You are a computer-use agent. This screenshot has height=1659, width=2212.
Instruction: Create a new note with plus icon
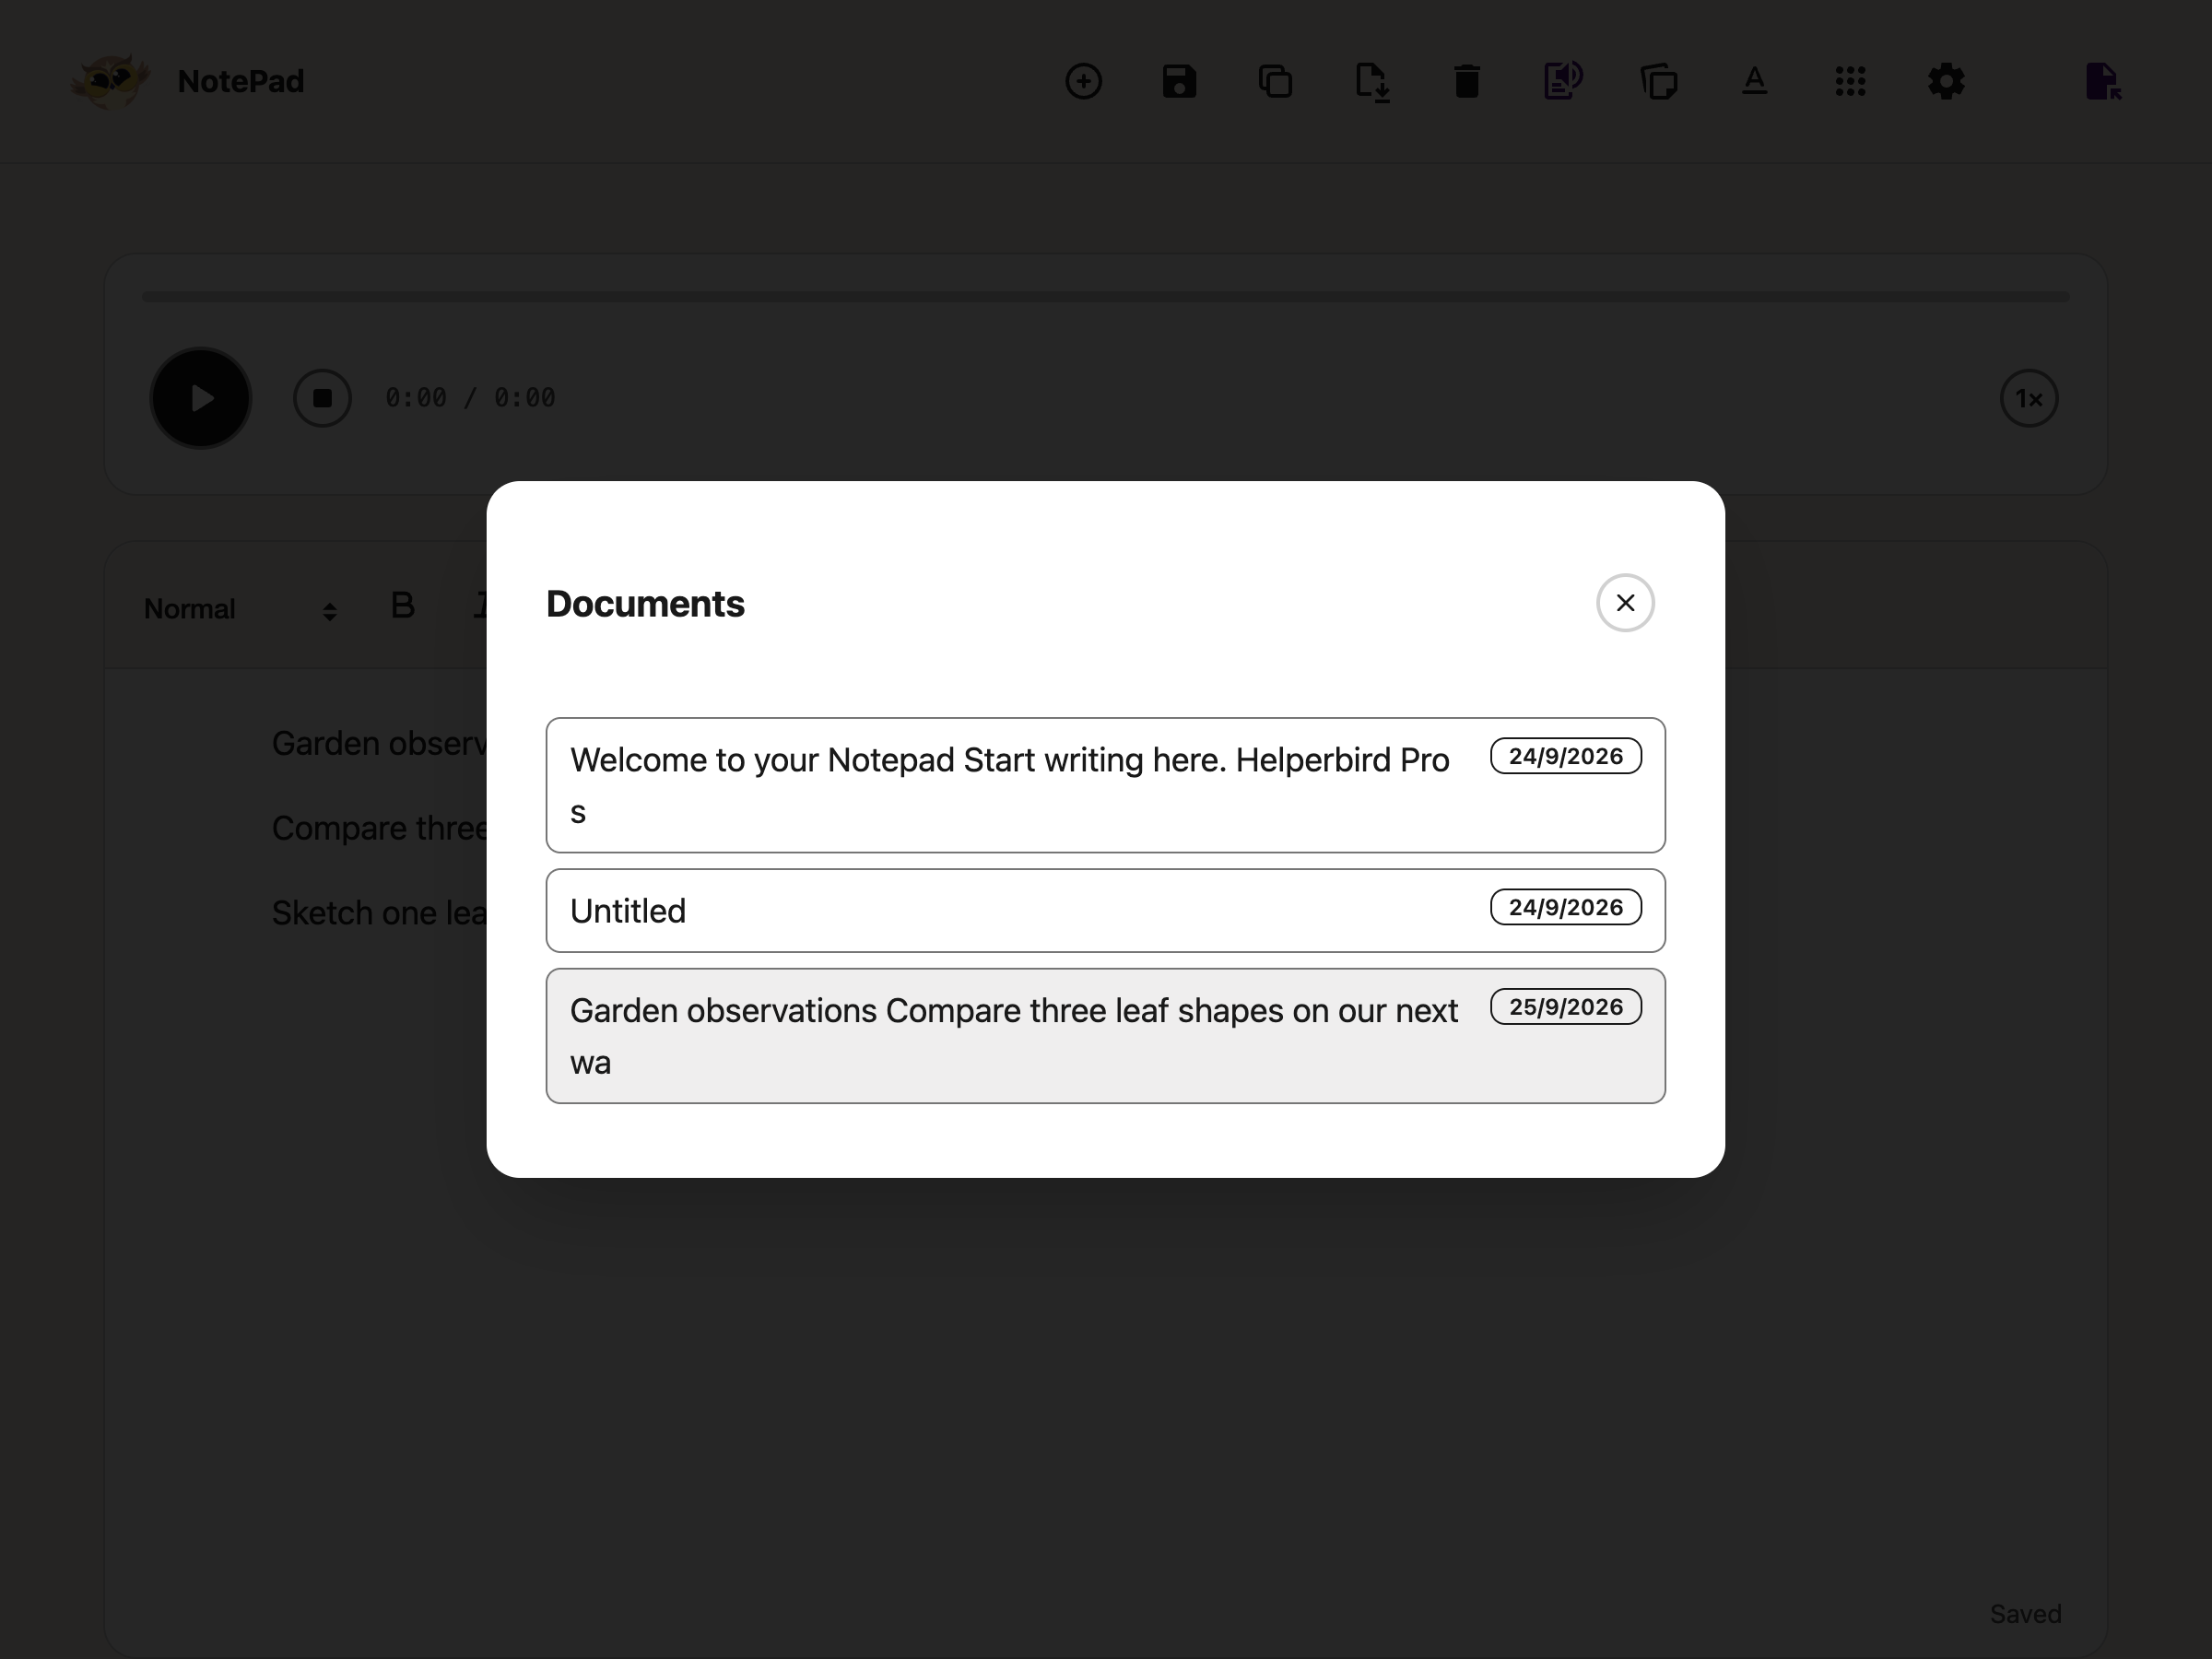[1083, 81]
